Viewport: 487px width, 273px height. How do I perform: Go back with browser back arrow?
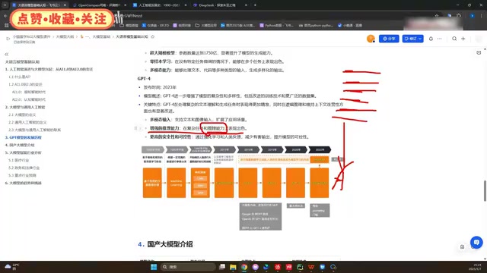click(5, 16)
